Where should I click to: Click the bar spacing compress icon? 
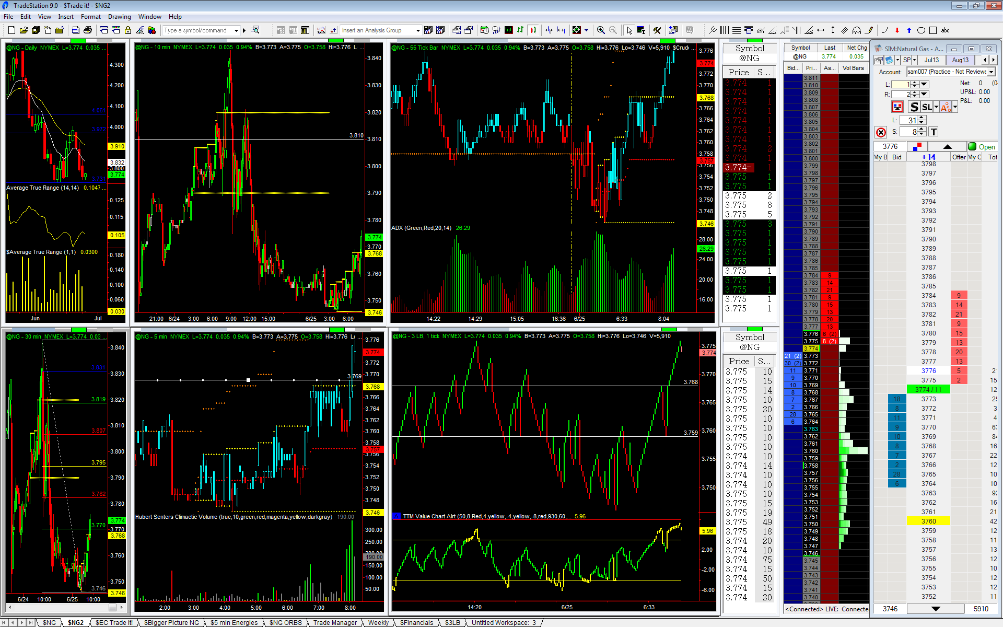[549, 30]
